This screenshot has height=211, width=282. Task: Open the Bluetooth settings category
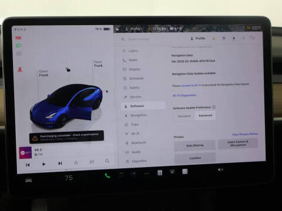click(138, 143)
